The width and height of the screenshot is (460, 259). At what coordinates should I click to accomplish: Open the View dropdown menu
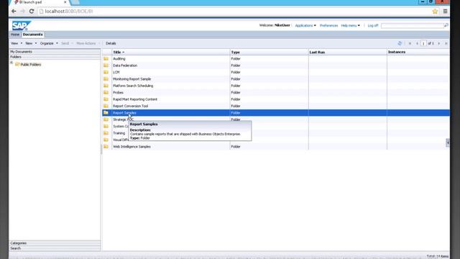17,43
